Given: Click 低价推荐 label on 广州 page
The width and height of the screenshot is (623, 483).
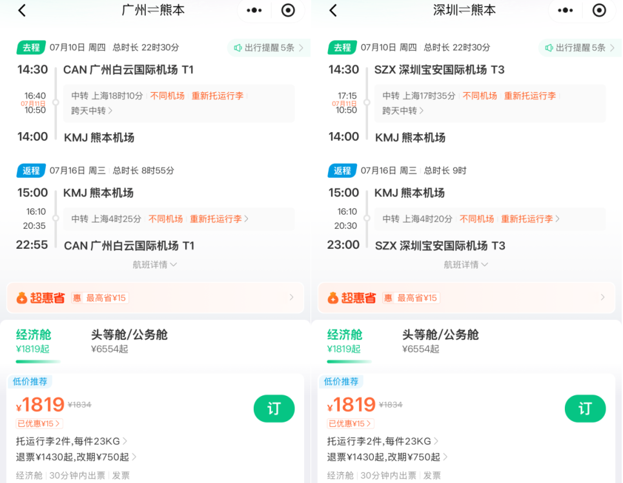Looking at the screenshot, I should (30, 382).
